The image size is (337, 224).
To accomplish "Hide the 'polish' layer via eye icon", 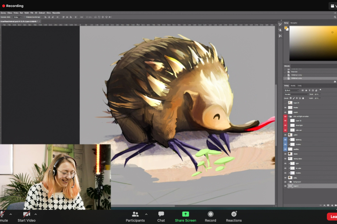I will 285,135.
